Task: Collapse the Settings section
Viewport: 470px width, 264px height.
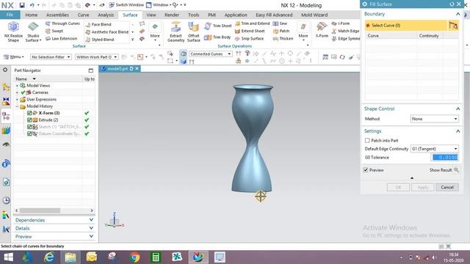Action: (458, 131)
